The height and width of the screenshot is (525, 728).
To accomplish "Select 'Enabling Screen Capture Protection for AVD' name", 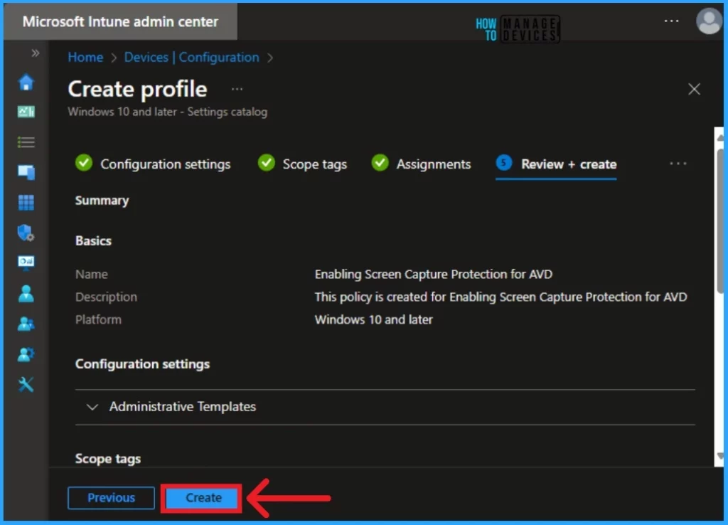I will click(x=433, y=274).
